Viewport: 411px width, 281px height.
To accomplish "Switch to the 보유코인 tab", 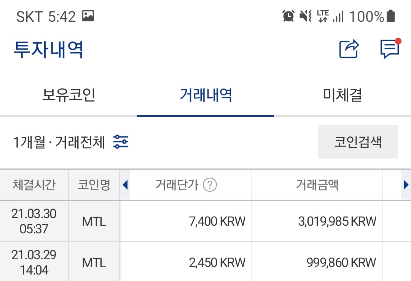I will tap(68, 95).
